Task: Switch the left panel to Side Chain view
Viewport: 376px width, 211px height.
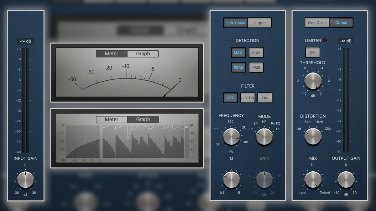Action: [x=235, y=23]
